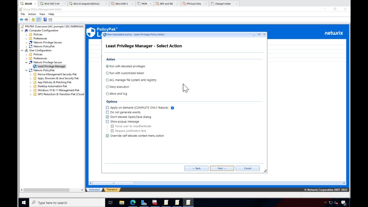Expand Policies under Computer Configuration

[26, 34]
